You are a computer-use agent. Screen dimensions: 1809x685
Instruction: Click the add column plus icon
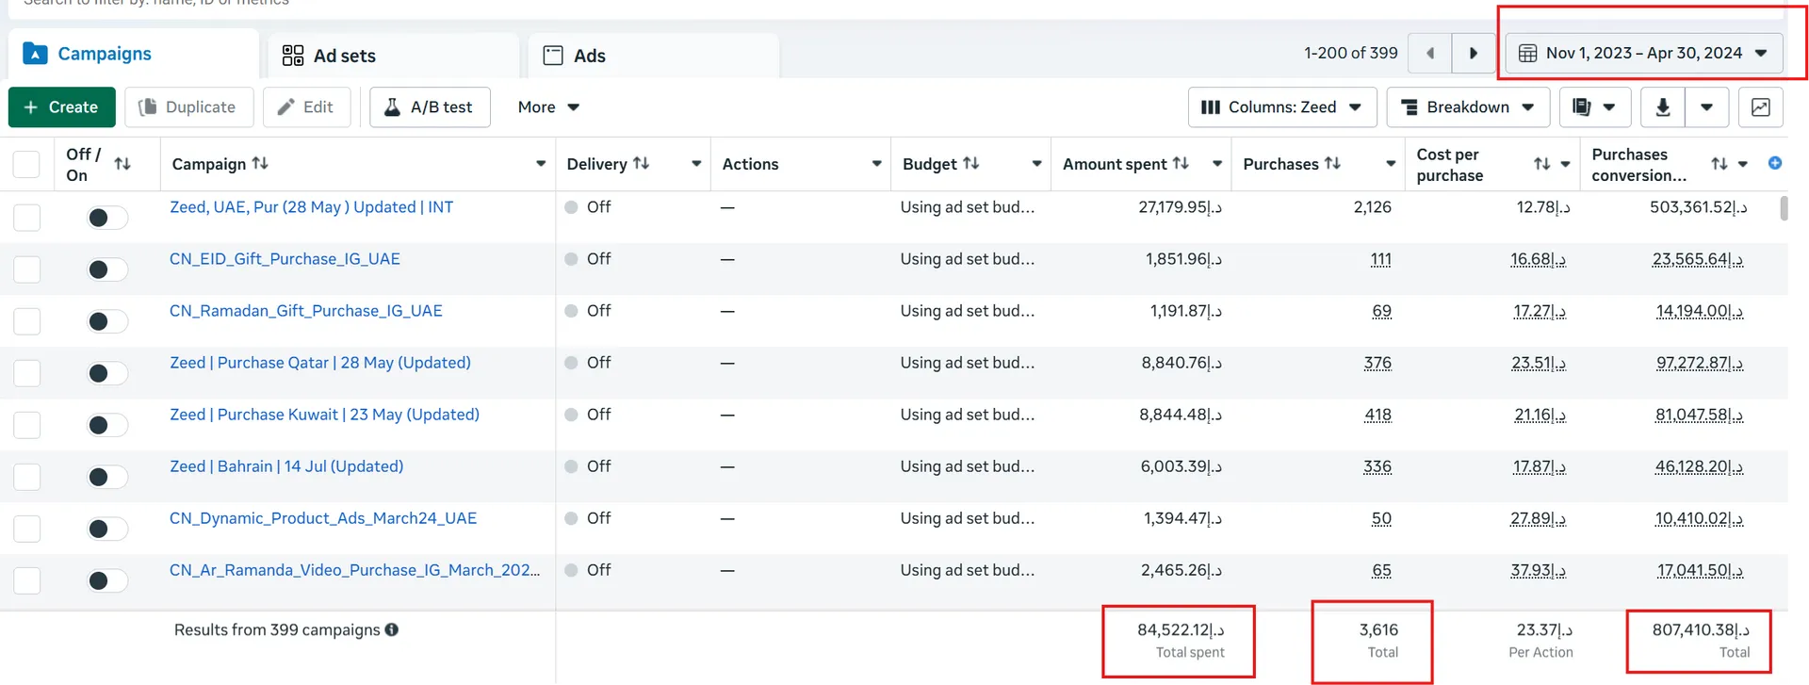point(1775,163)
